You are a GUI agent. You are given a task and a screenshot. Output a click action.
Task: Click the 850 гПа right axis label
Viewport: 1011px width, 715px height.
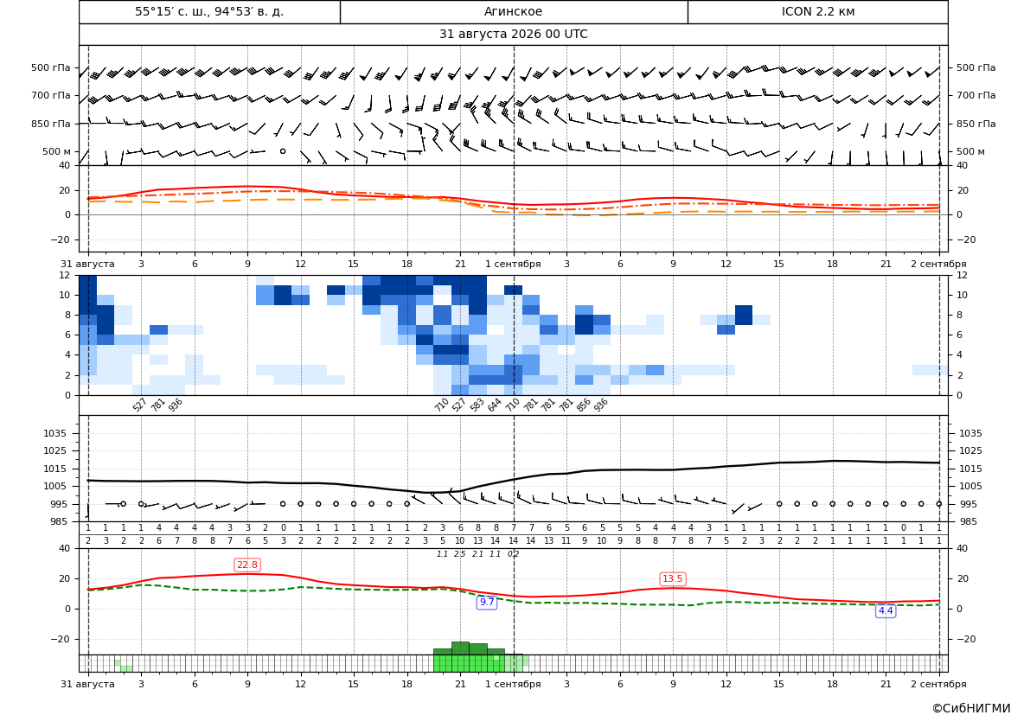click(976, 124)
